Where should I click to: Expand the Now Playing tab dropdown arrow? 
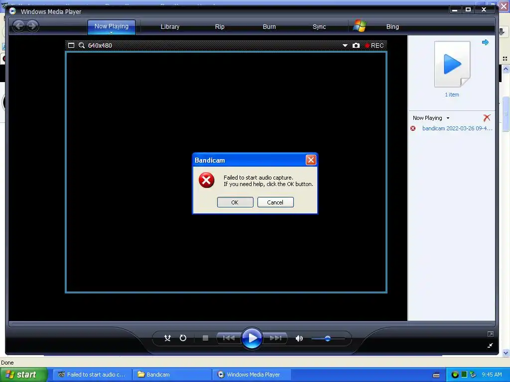point(111,32)
